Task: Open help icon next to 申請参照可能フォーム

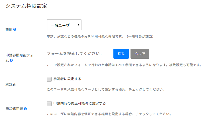Action: [11, 60]
